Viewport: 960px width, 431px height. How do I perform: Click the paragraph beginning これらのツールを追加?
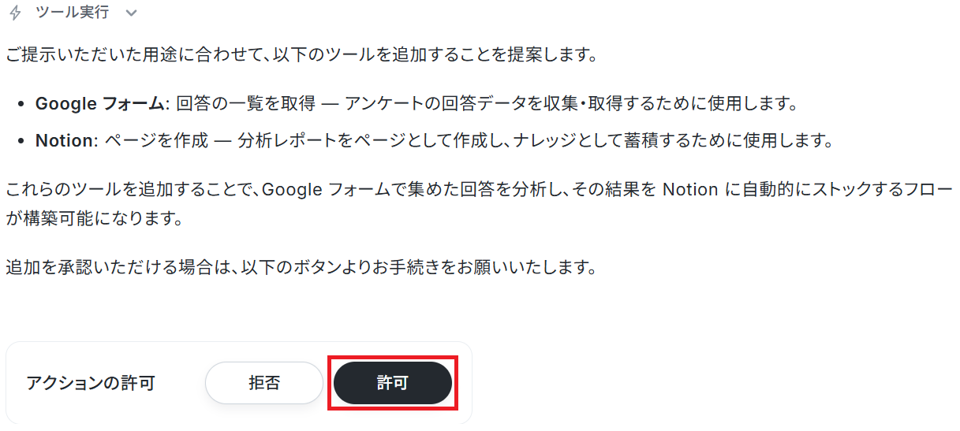pyautogui.click(x=479, y=204)
